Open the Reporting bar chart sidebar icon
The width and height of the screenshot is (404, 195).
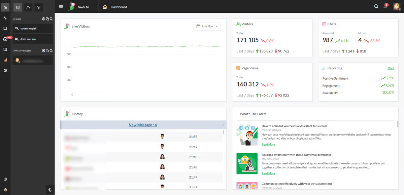pyautogui.click(x=5, y=60)
